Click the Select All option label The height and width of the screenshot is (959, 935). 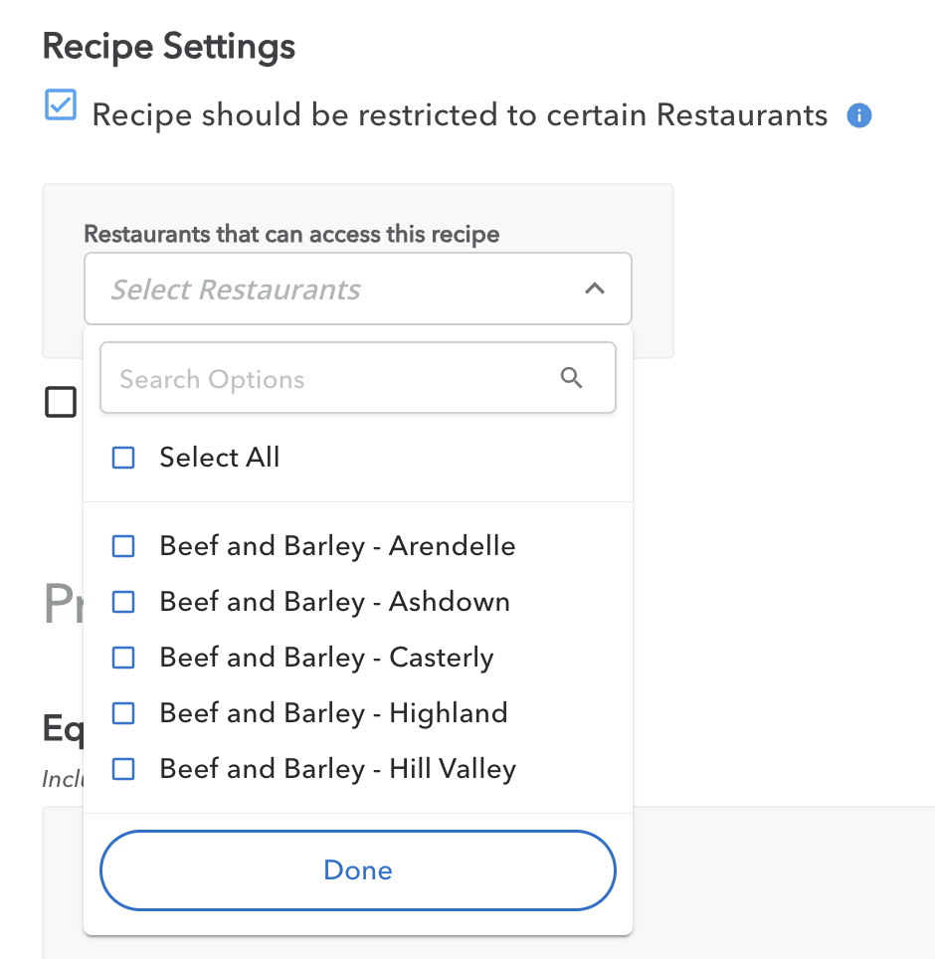219,458
